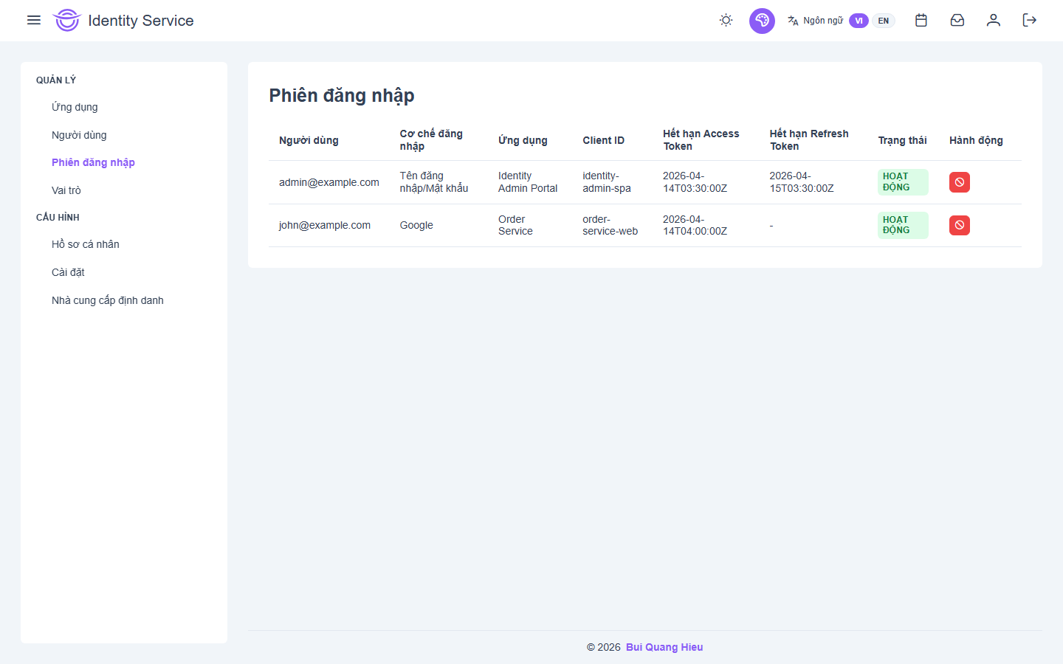This screenshot has height=664, width=1063.
Task: Open Hồ sơ cá nhân page
Action: click(86, 244)
